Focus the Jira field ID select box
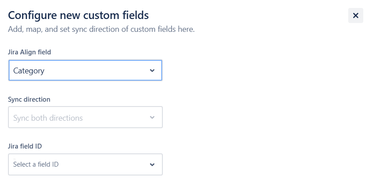This screenshot has height=183, width=373. [85, 164]
